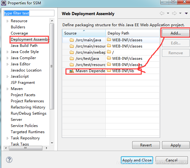This screenshot has width=190, height=168.
Task: Click the back navigation arrow icon
Action: point(162,13)
